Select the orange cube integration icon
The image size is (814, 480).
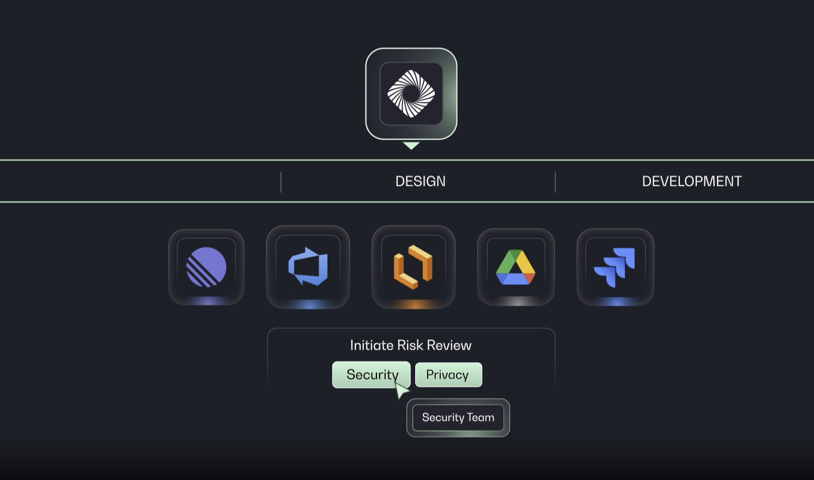(414, 267)
